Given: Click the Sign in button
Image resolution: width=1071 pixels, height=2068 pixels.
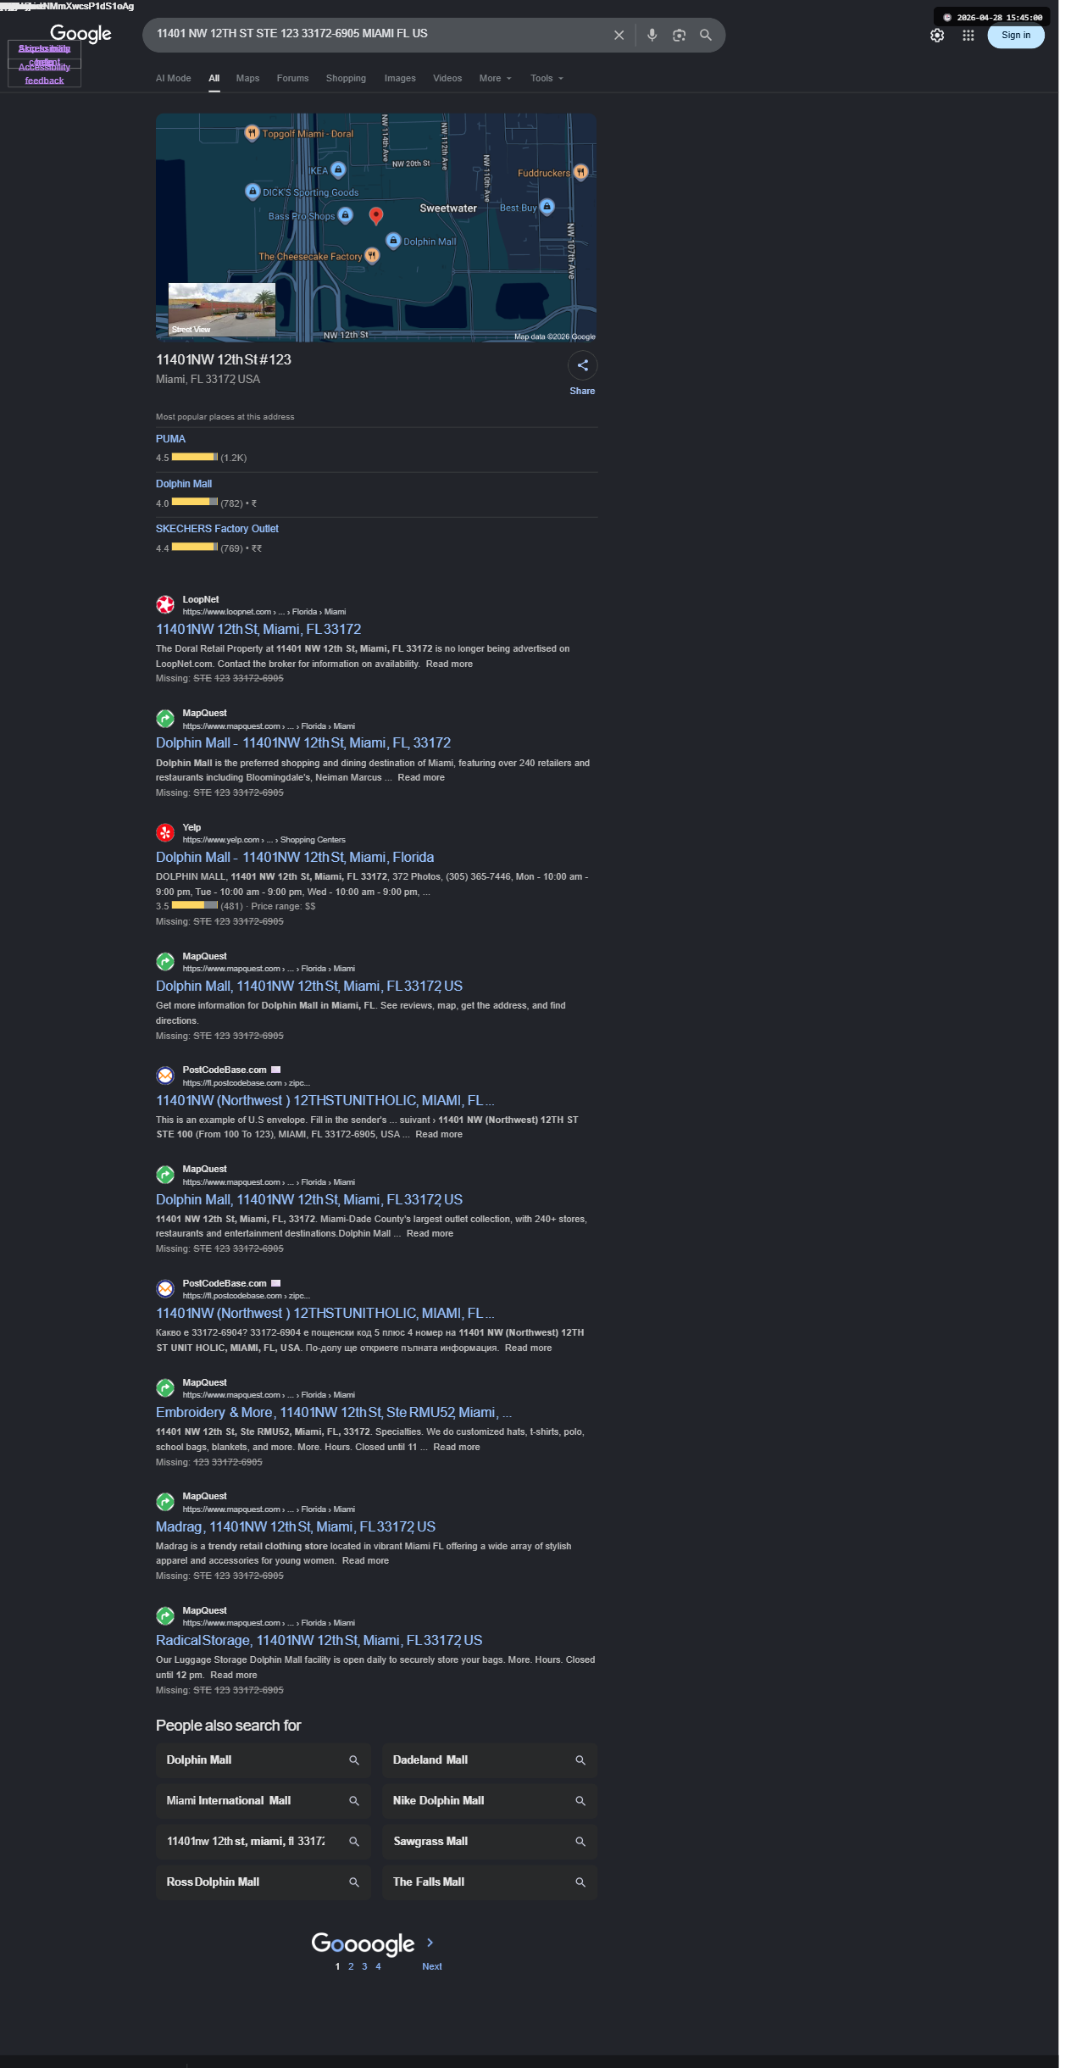Looking at the screenshot, I should pyautogui.click(x=1015, y=36).
